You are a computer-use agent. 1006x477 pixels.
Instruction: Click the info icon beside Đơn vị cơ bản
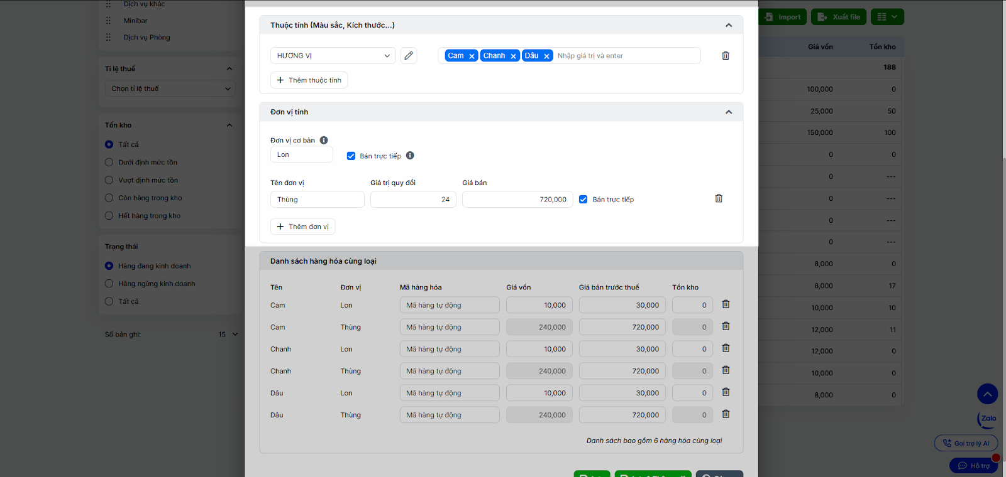tap(324, 141)
